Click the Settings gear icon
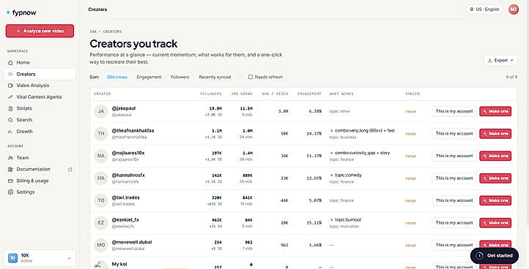Viewport: 529px width, 269px height. (10, 192)
